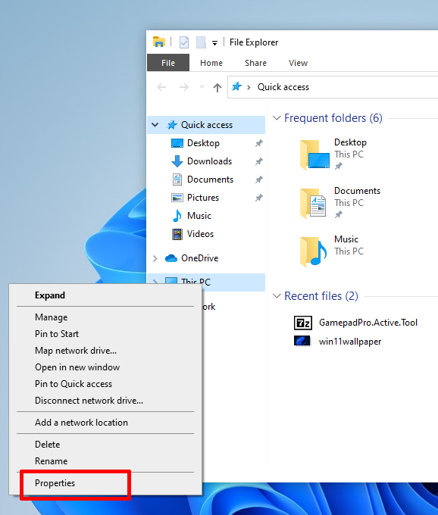This screenshot has height=515, width=438.
Task: Click the chevron after star in address bar
Action: click(249, 87)
